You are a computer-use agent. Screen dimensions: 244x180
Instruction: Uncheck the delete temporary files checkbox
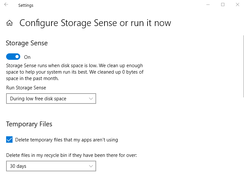tap(9, 140)
